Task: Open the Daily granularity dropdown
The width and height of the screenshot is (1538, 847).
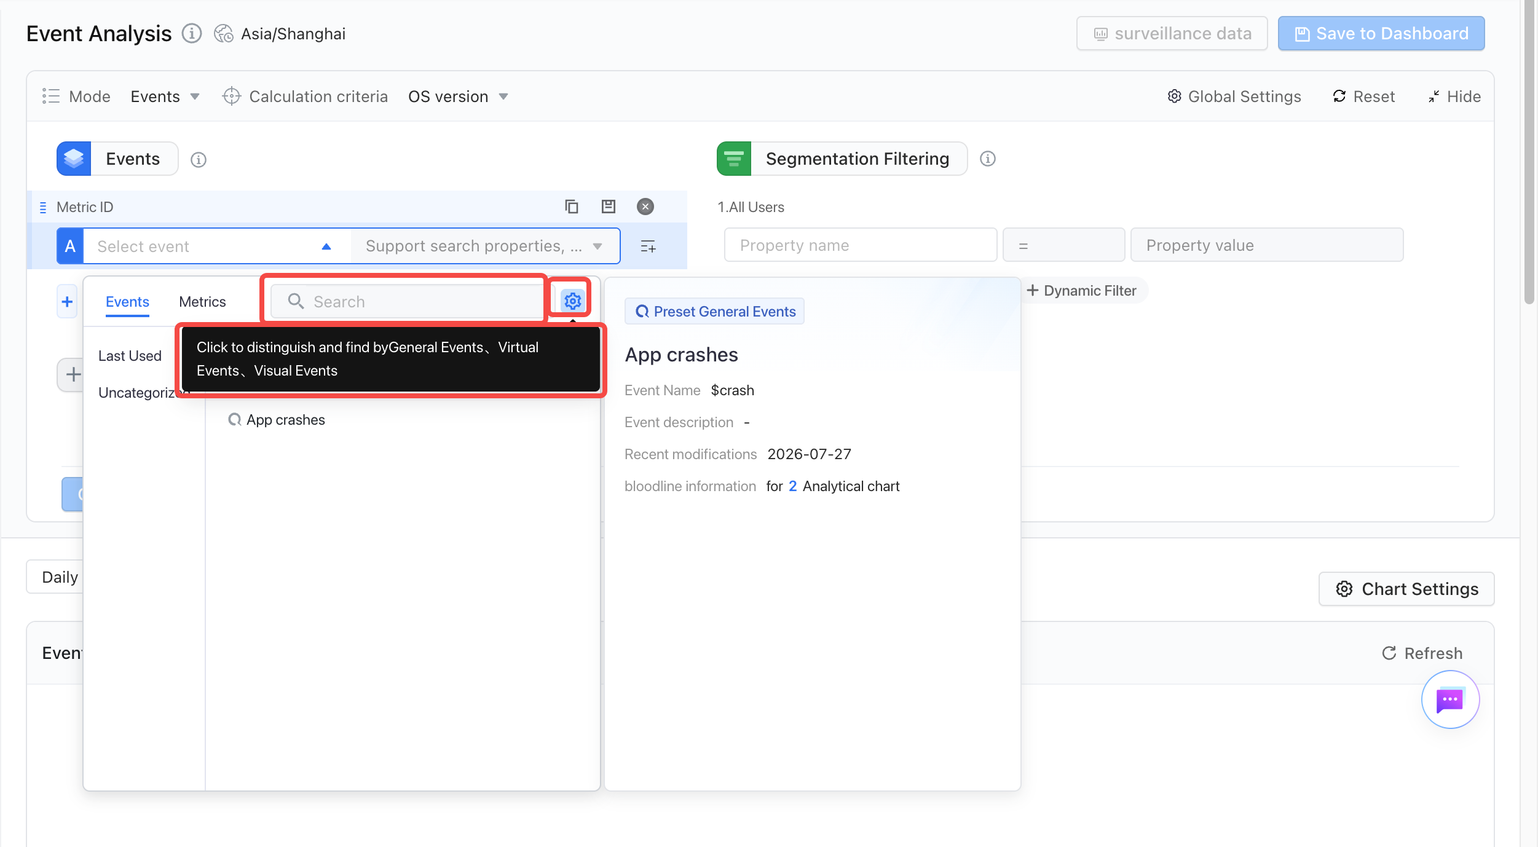Action: tap(55, 577)
